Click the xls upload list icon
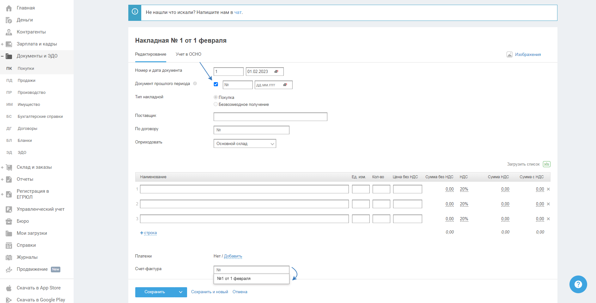 [x=546, y=164]
